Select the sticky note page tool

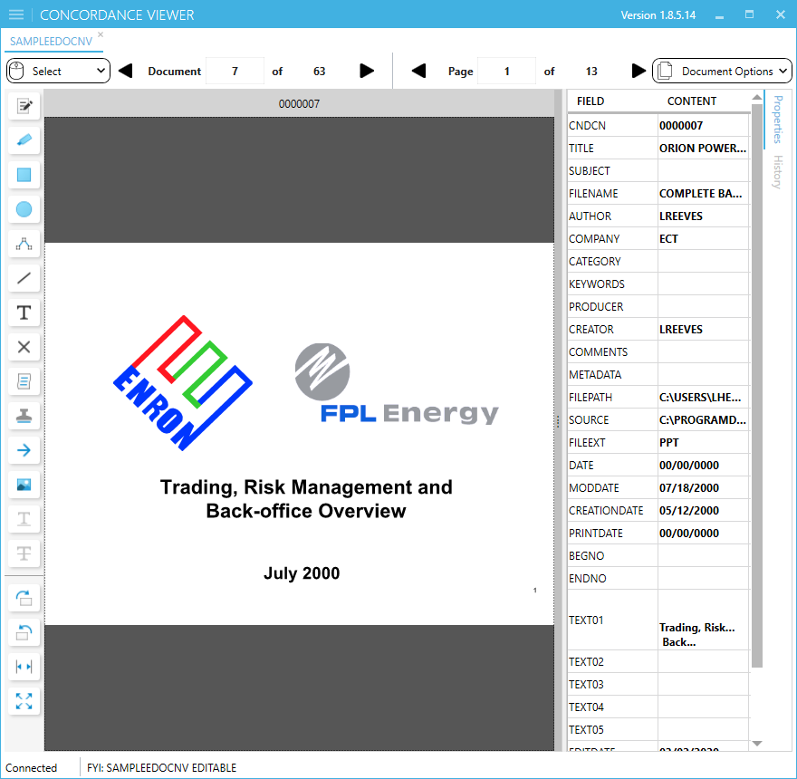pos(24,380)
